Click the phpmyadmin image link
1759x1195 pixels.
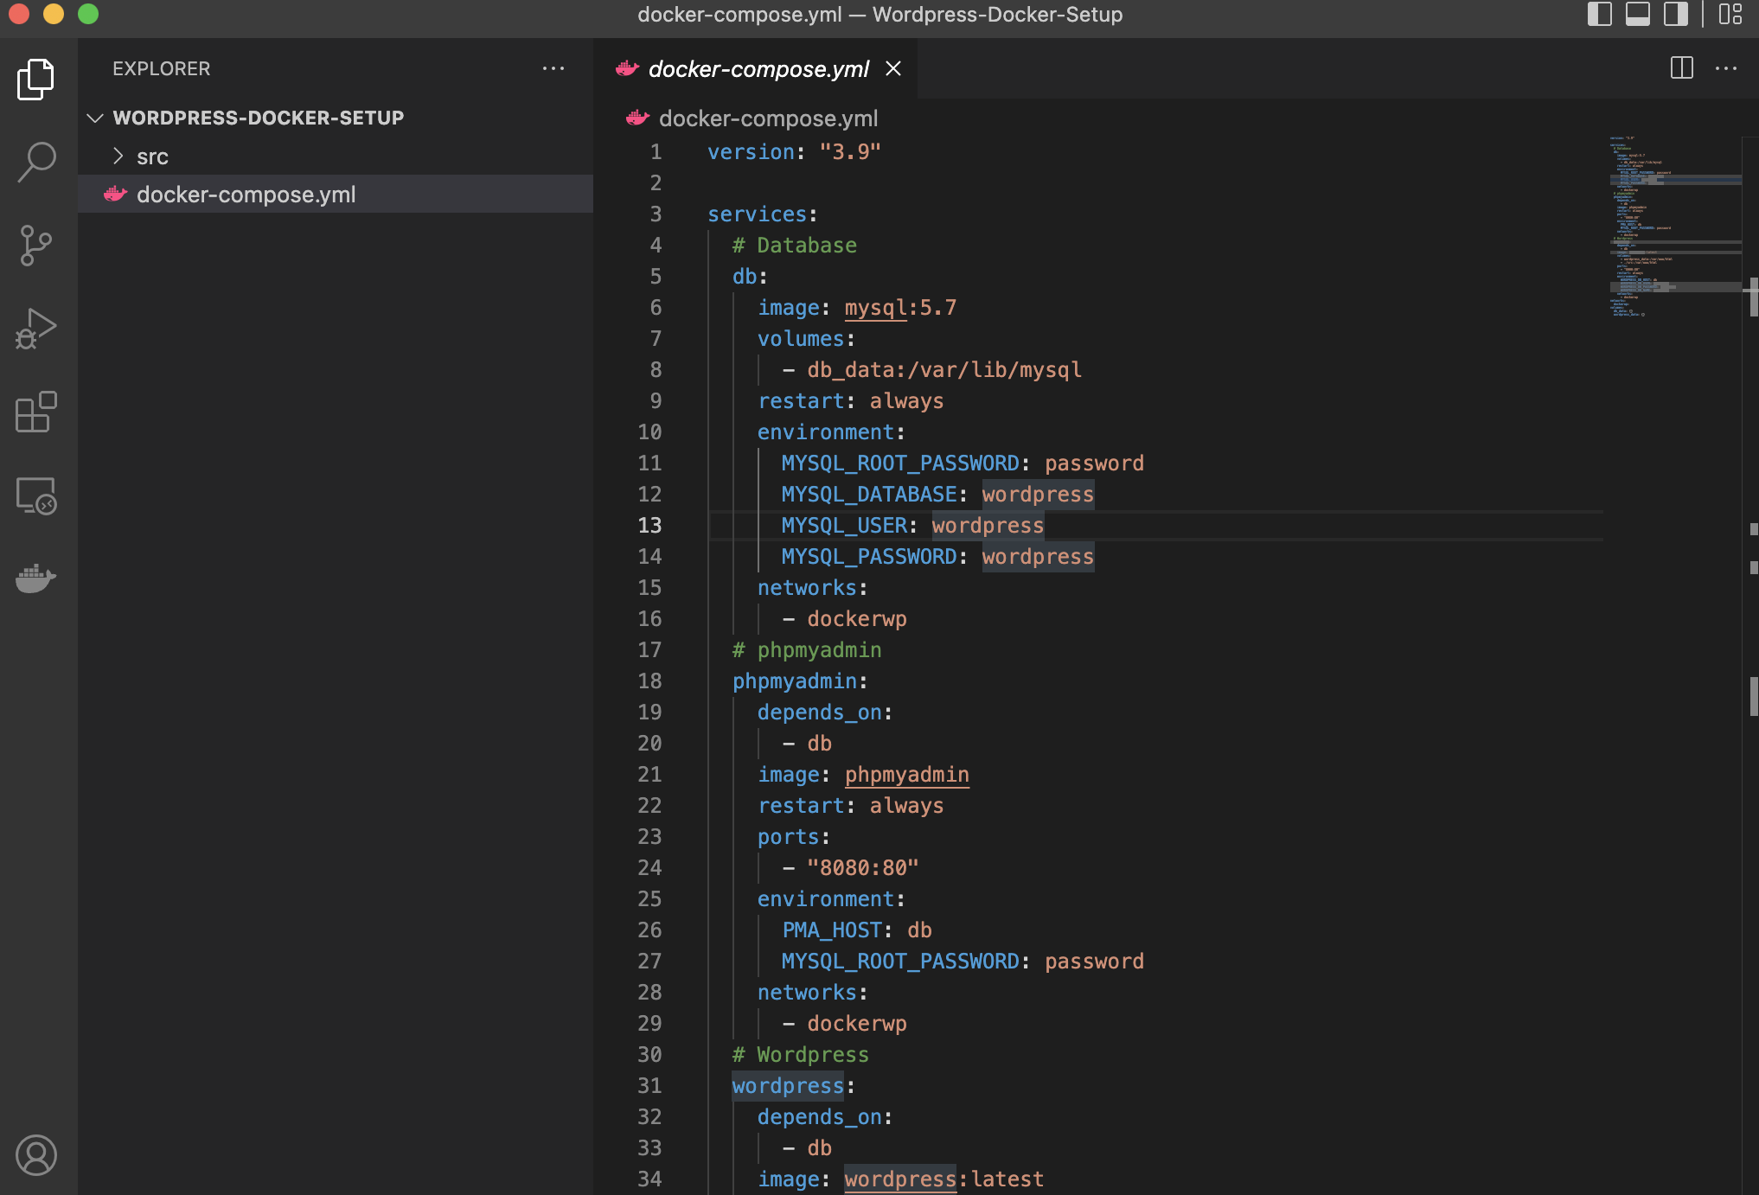tap(906, 775)
